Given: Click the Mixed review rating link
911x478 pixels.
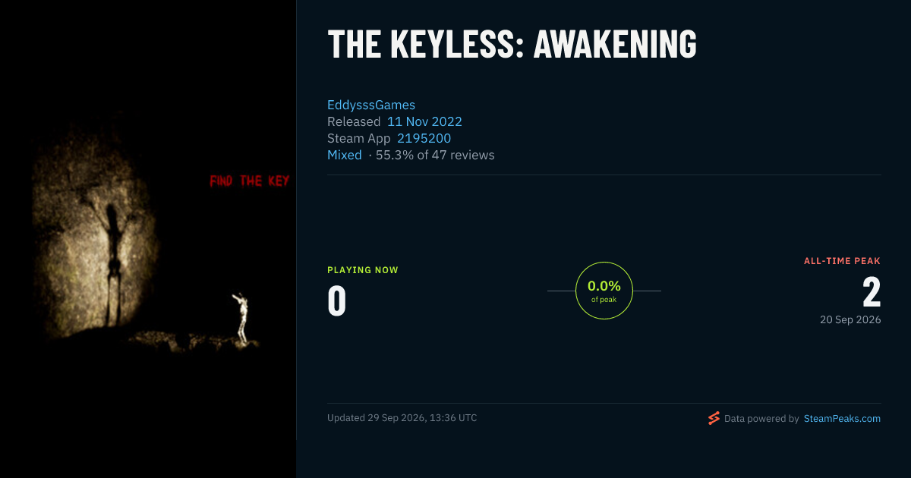Looking at the screenshot, I should [345, 155].
